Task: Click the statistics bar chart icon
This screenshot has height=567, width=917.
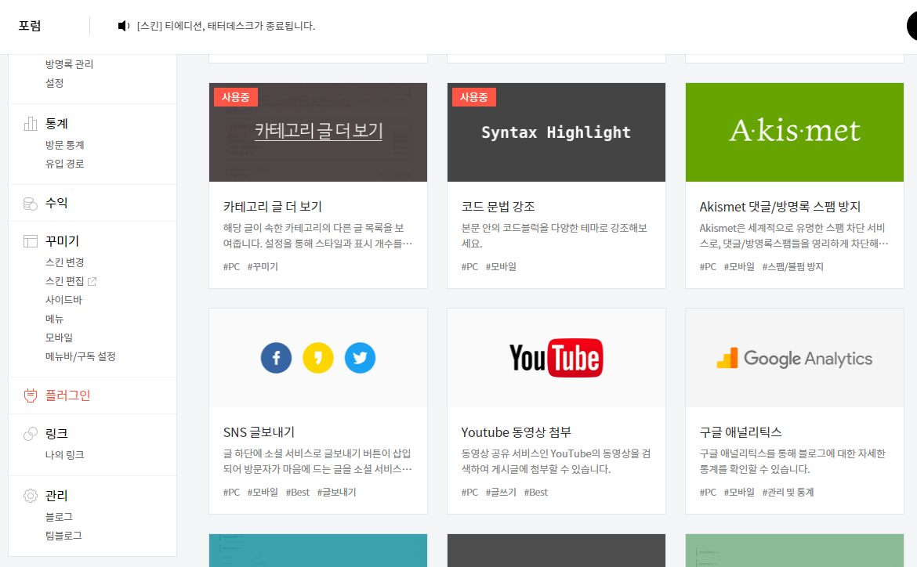Action: [x=31, y=123]
